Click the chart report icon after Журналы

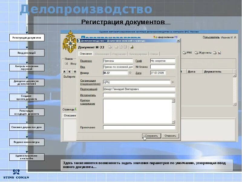220,53
